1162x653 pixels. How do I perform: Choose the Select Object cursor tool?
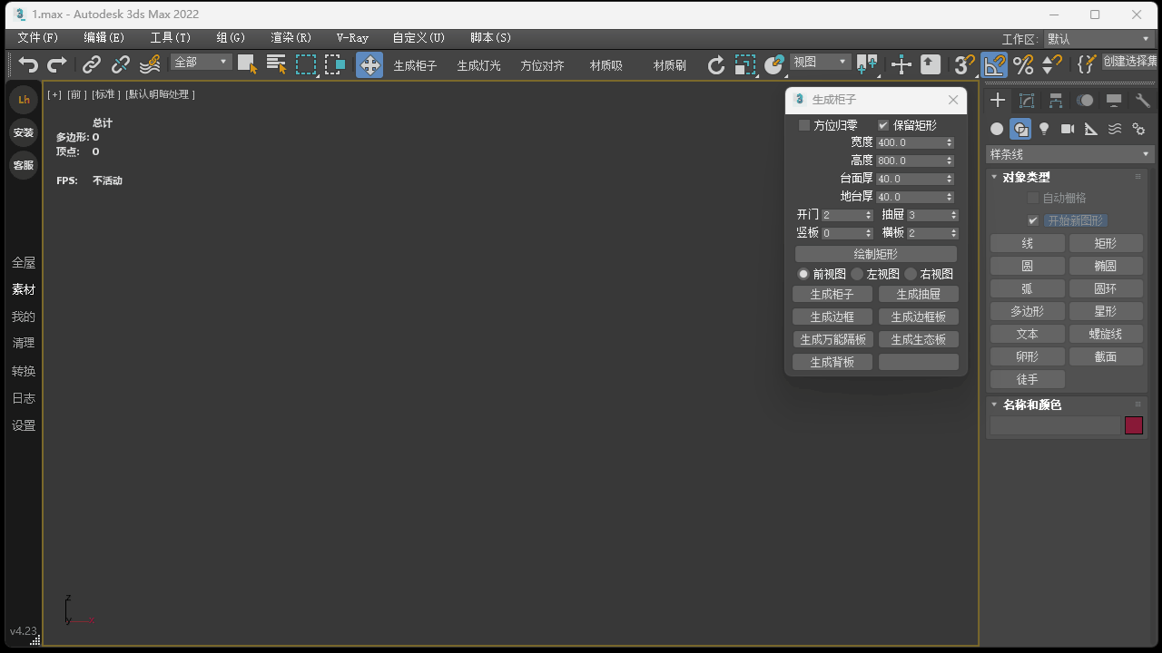(x=247, y=64)
